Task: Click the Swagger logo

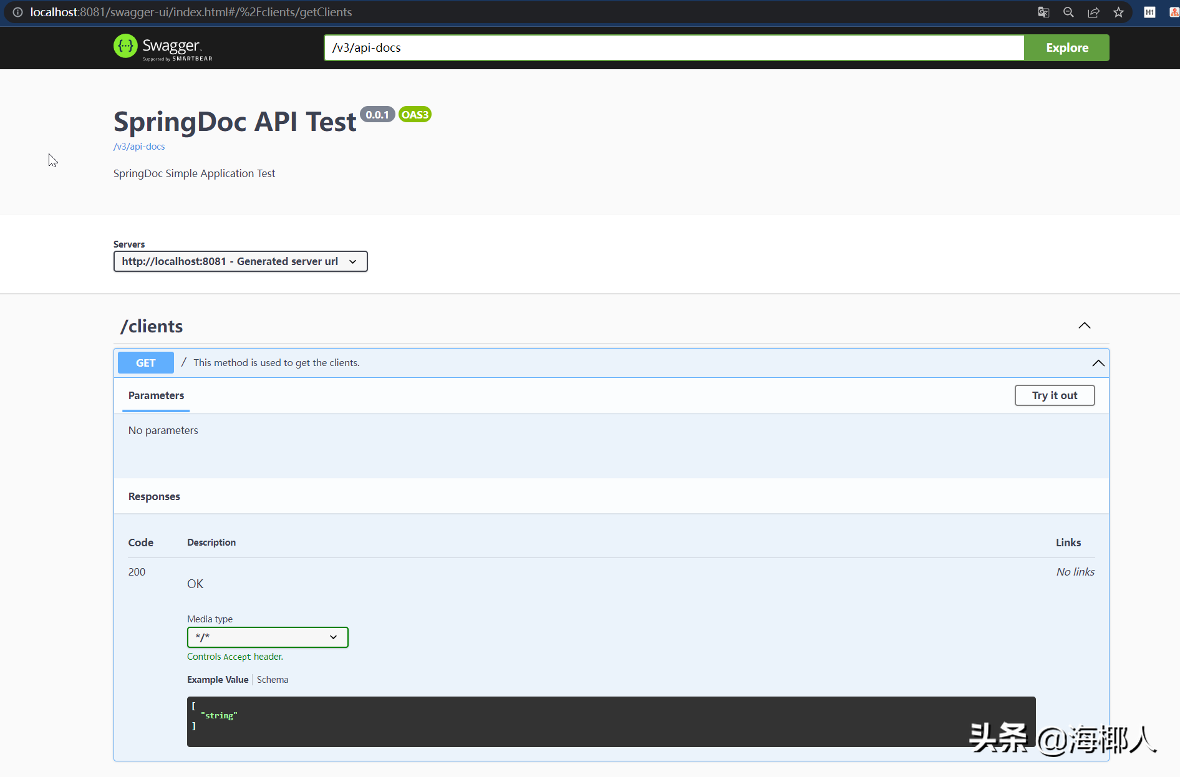Action: (163, 47)
